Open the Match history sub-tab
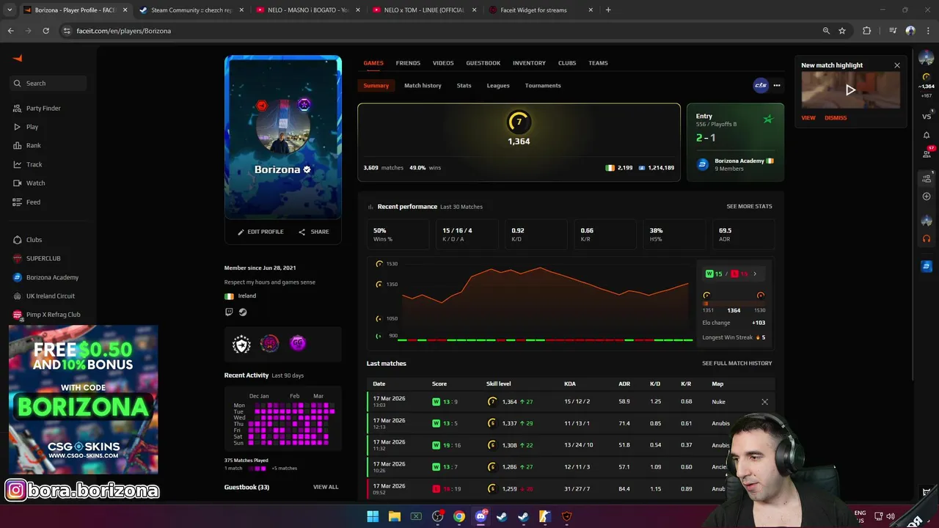This screenshot has width=939, height=528. point(423,86)
